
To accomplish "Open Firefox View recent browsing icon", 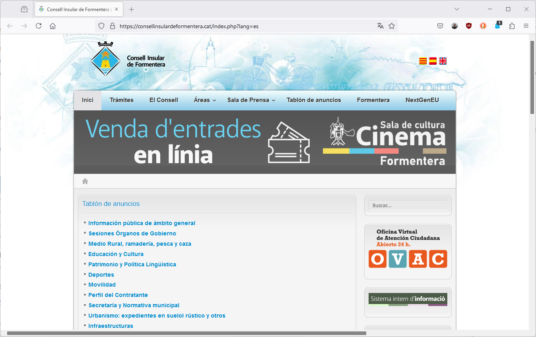I will pos(24,9).
